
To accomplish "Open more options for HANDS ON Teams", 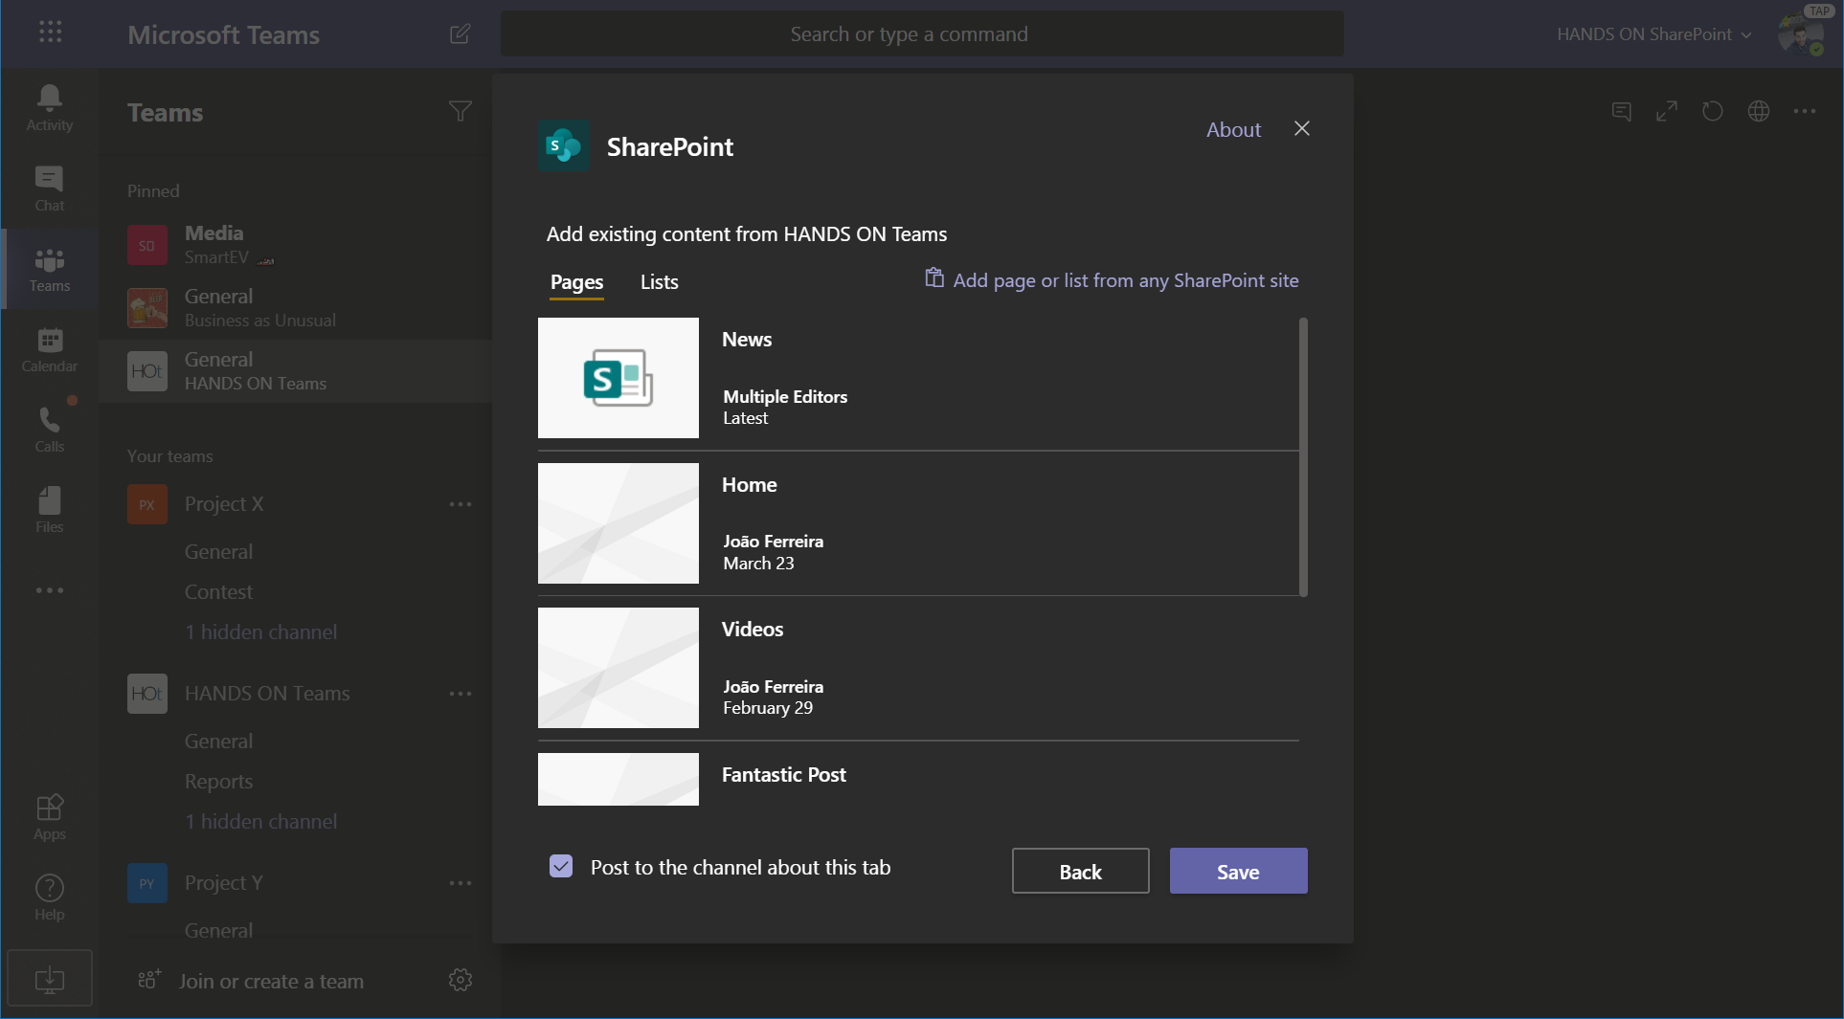I will click(x=460, y=694).
